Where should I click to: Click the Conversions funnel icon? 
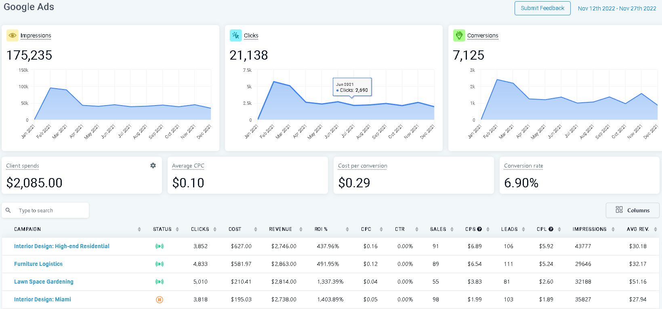459,35
